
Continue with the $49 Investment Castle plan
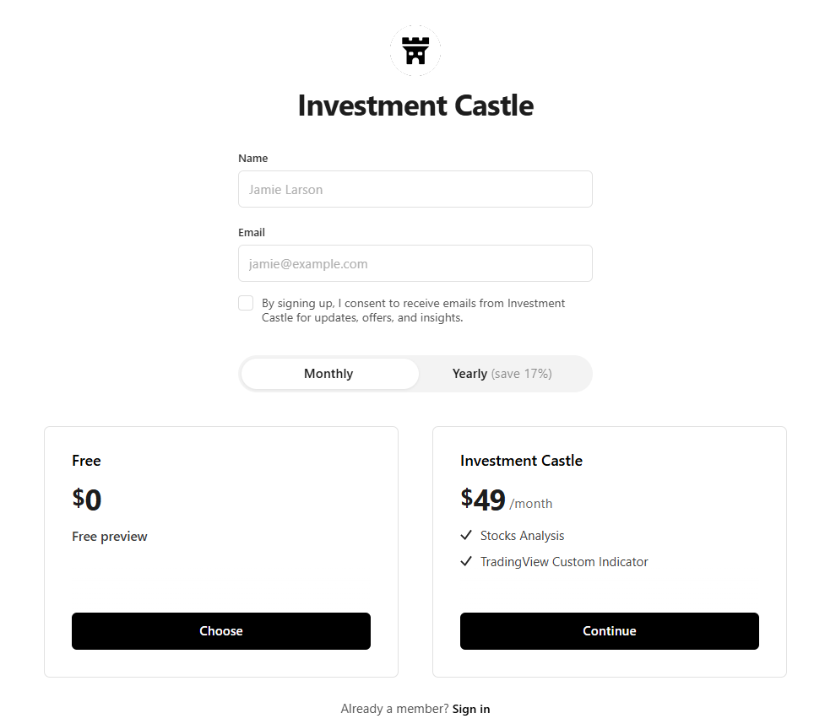click(610, 631)
